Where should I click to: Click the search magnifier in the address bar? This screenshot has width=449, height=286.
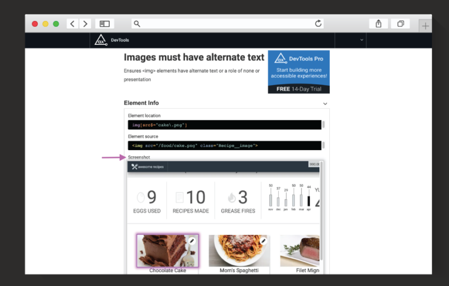tap(137, 24)
